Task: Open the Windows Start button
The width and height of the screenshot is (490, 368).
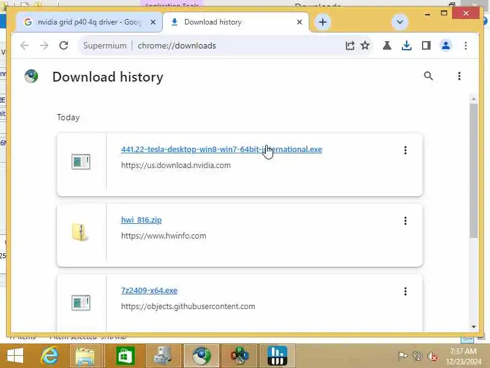Action: [x=15, y=356]
